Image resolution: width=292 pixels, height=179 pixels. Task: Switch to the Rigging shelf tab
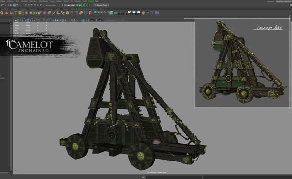[x=14, y=9]
